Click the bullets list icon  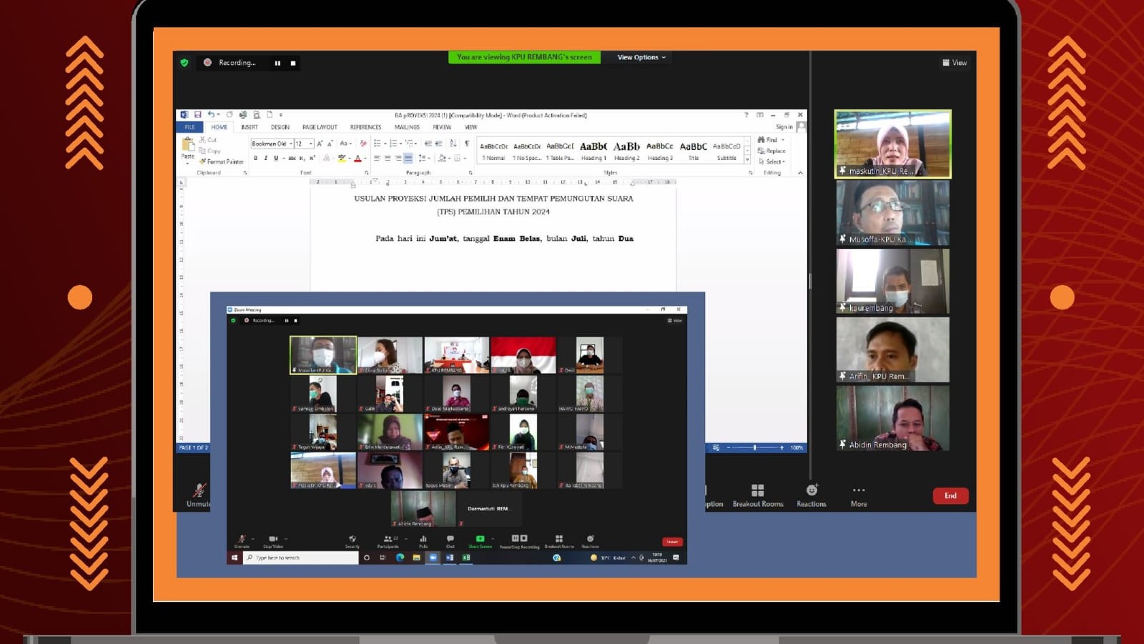click(378, 144)
